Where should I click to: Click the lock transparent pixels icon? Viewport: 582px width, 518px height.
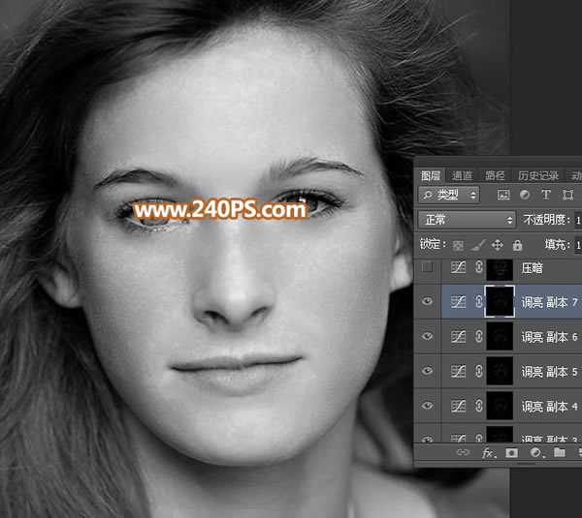tap(459, 245)
